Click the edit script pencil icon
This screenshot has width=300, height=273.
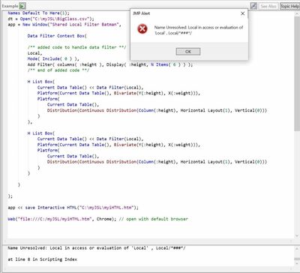tap(253, 6)
